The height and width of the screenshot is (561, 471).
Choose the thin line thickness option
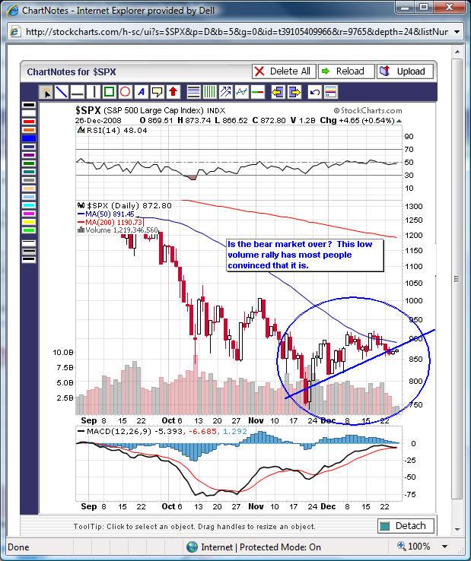(29, 243)
